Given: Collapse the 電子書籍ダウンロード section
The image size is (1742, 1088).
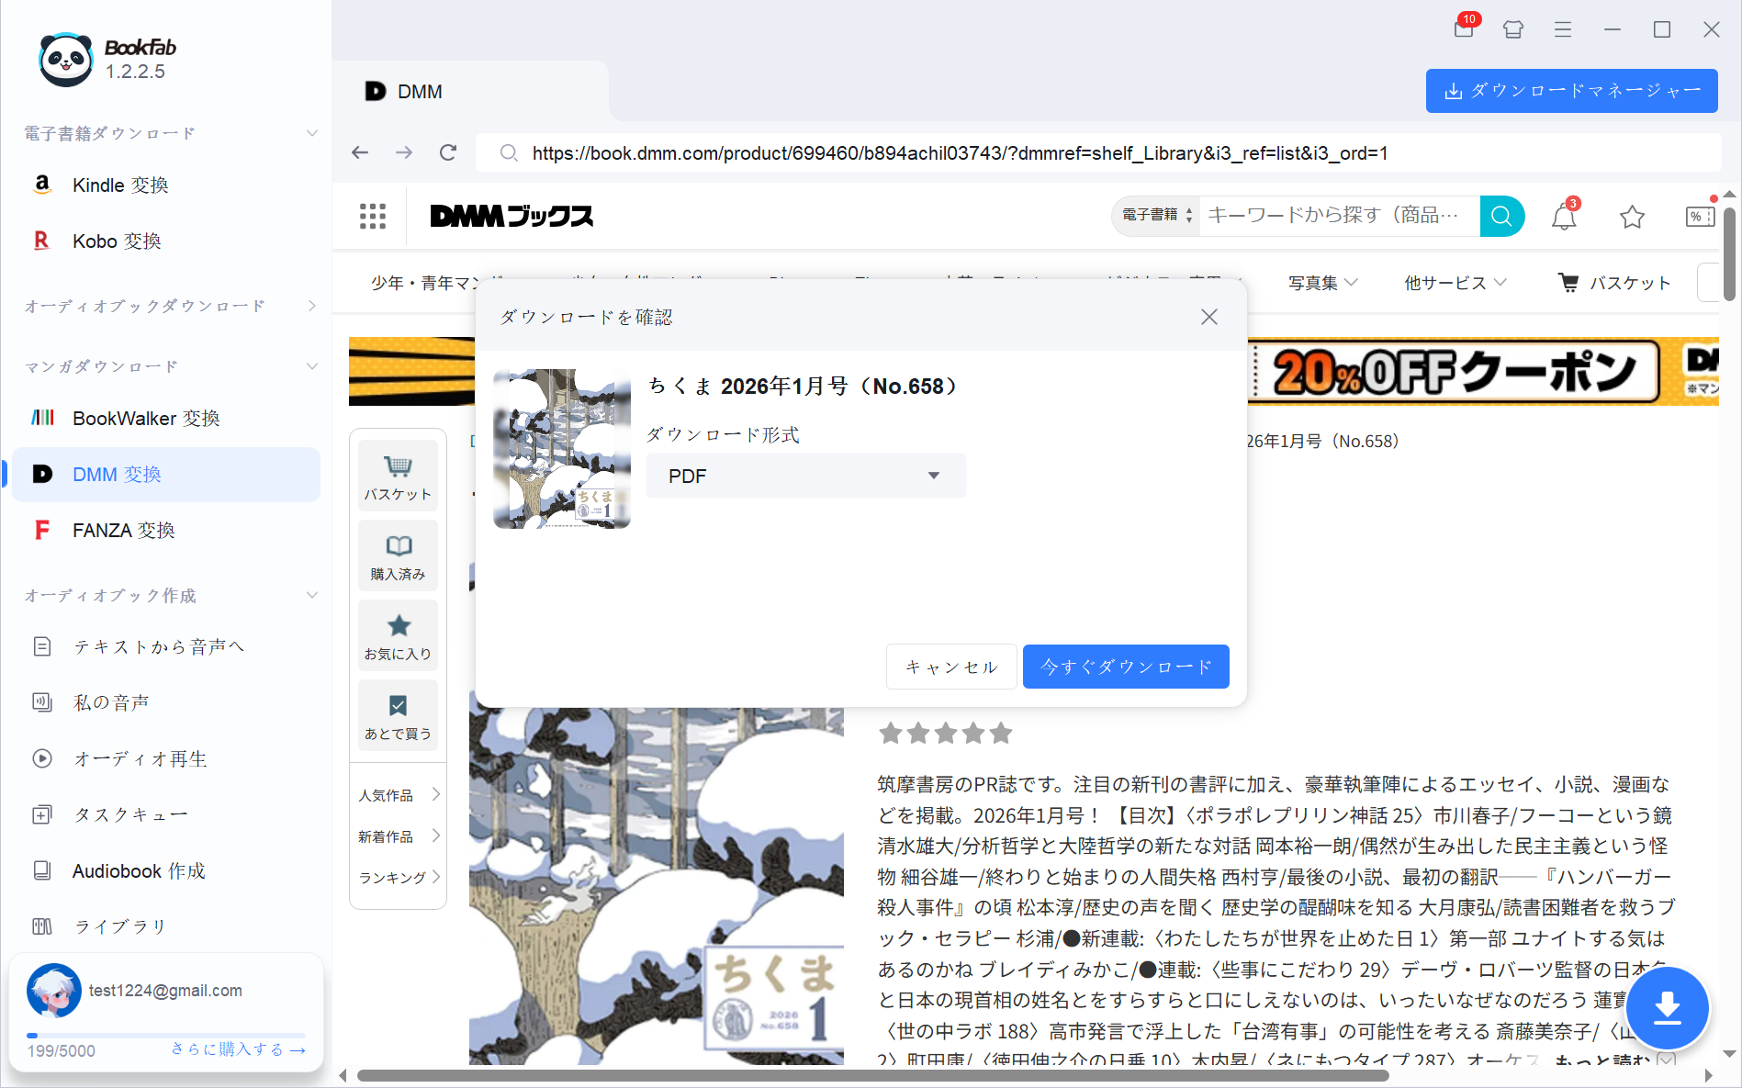Looking at the screenshot, I should coord(312,133).
